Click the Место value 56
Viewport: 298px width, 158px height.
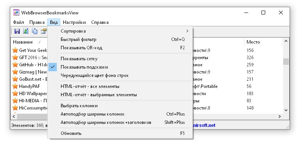(x=249, y=86)
